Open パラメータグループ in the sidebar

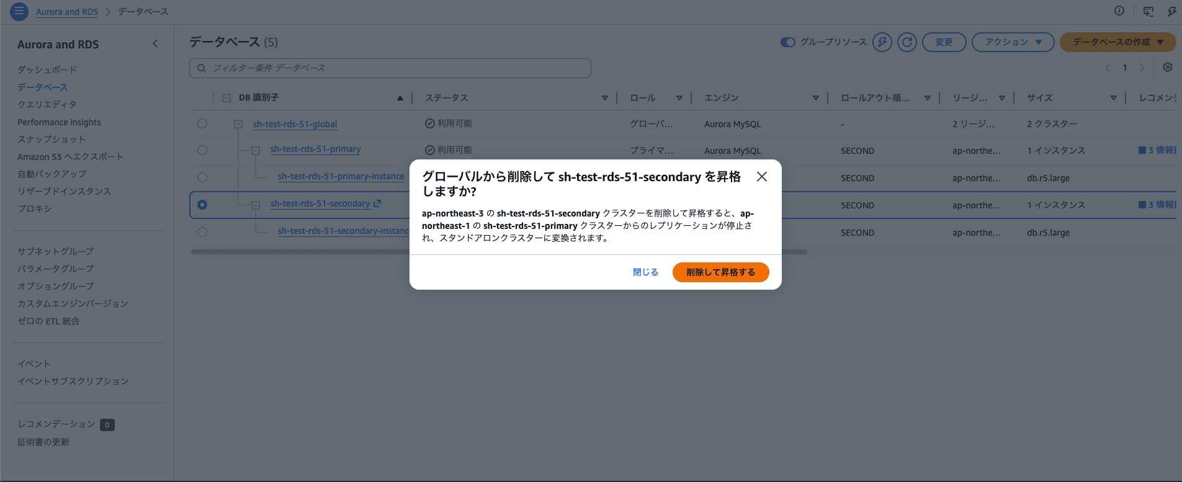tap(56, 269)
